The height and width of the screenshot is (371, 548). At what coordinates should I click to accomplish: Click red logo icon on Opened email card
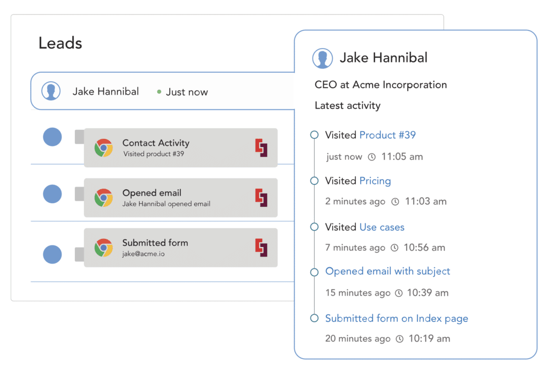coord(261,198)
